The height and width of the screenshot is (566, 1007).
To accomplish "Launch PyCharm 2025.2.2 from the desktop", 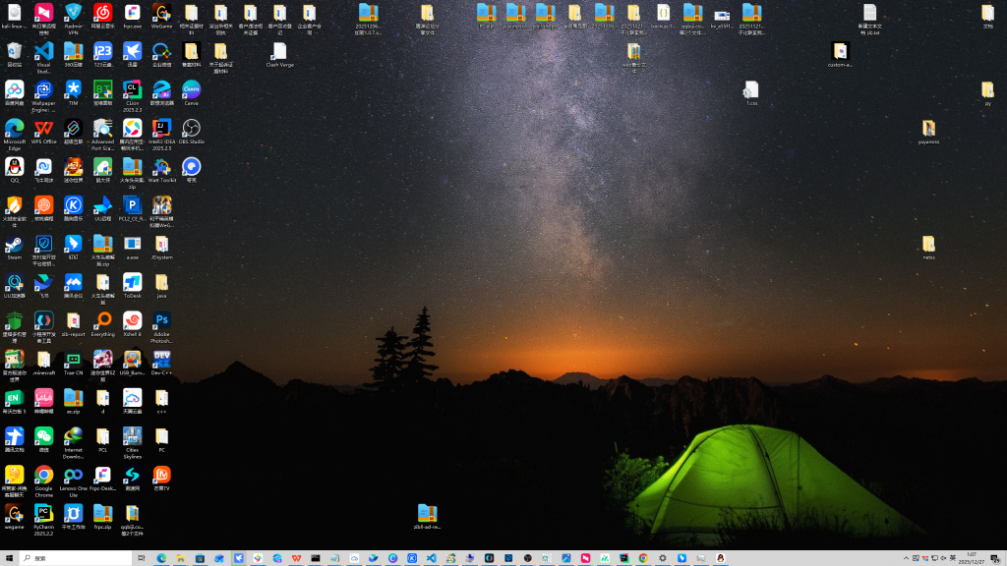I will 43,514.
